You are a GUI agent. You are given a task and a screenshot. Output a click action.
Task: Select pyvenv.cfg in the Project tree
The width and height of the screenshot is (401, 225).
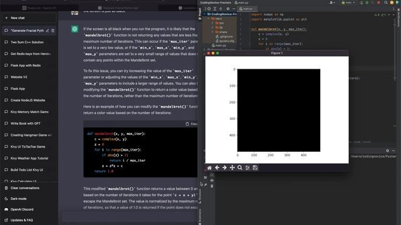225,41
